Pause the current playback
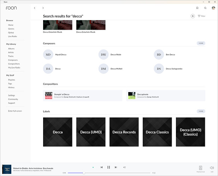 pos(108,167)
